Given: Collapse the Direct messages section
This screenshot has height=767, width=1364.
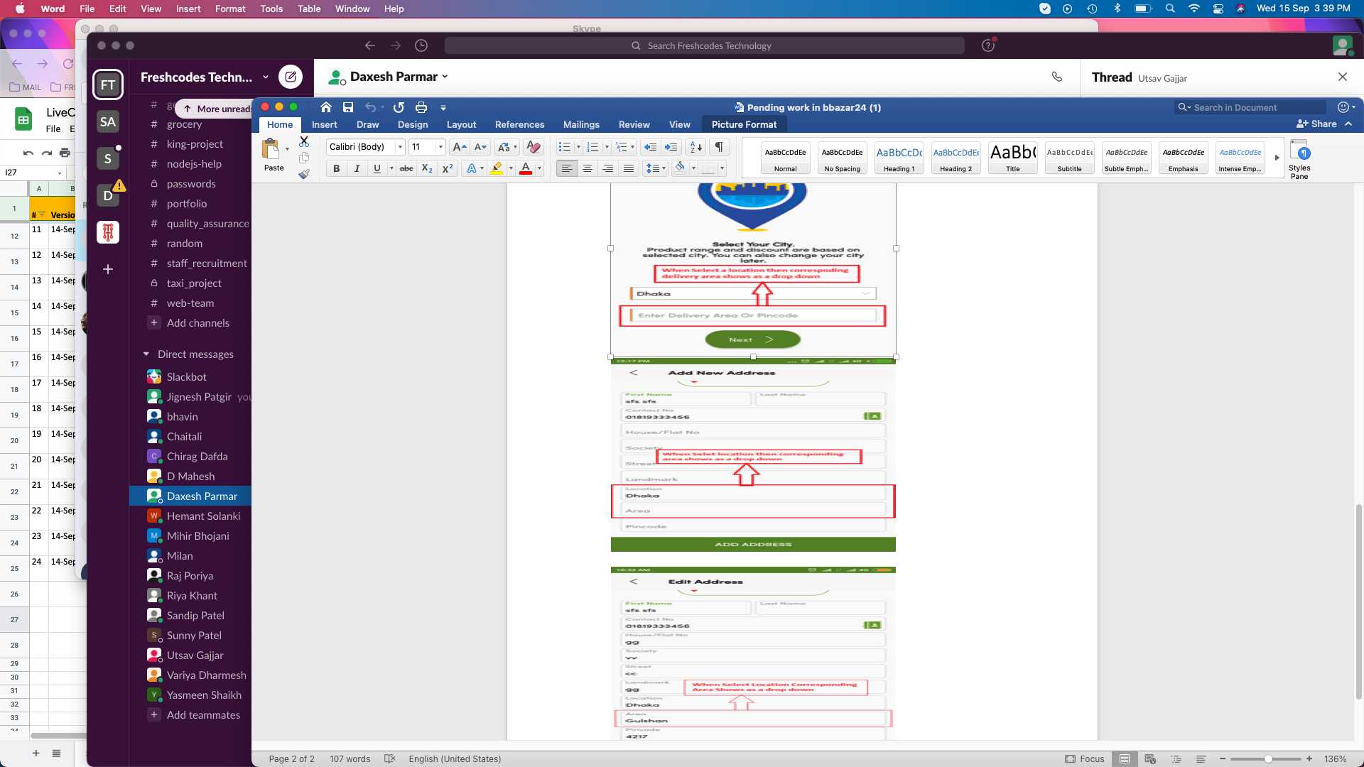Looking at the screenshot, I should tap(146, 354).
